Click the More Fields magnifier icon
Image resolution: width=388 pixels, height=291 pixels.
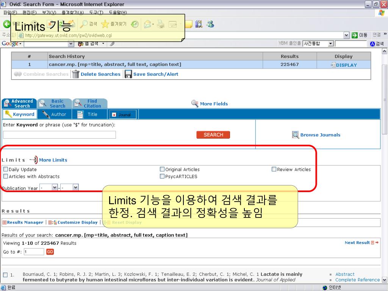(195, 104)
